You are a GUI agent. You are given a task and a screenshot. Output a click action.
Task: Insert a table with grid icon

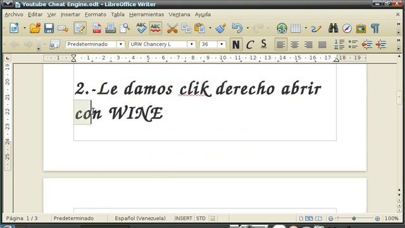coord(296,28)
